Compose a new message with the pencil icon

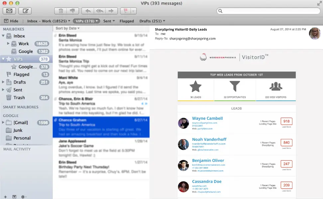(x=25, y=11)
